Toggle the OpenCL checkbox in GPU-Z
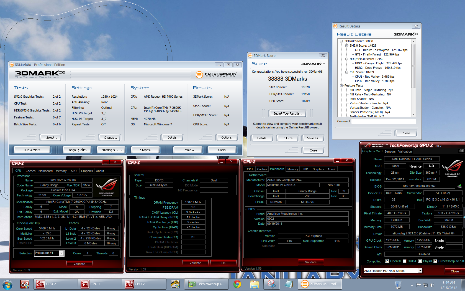465x291 pixels. tap(387, 261)
